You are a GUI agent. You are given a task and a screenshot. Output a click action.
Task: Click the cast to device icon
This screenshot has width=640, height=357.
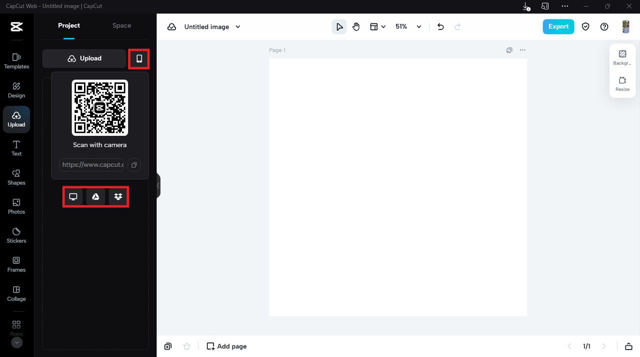545,6
